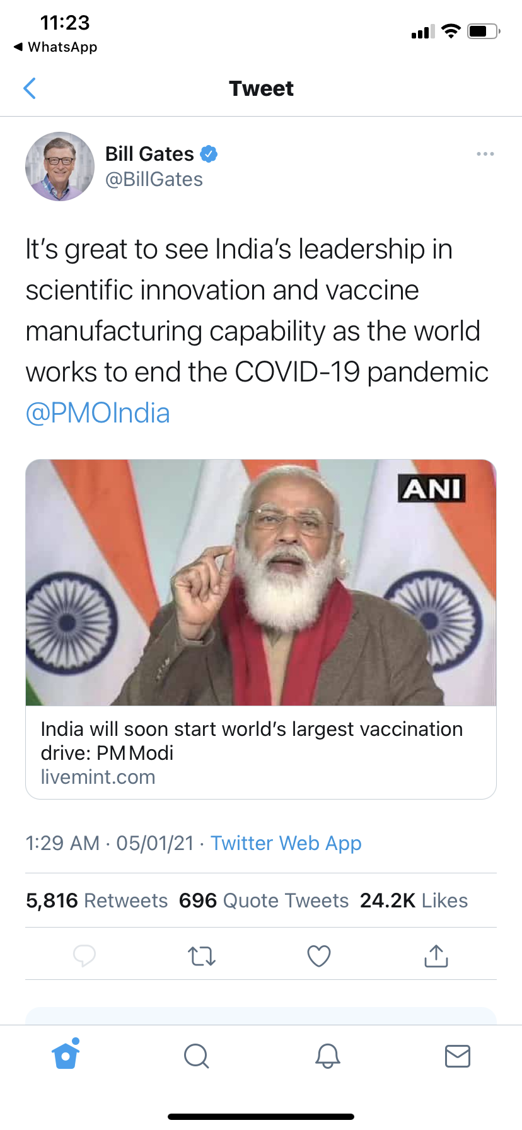Open the Twitter Web App link
Screen dimensions: 522x1130
click(x=286, y=843)
